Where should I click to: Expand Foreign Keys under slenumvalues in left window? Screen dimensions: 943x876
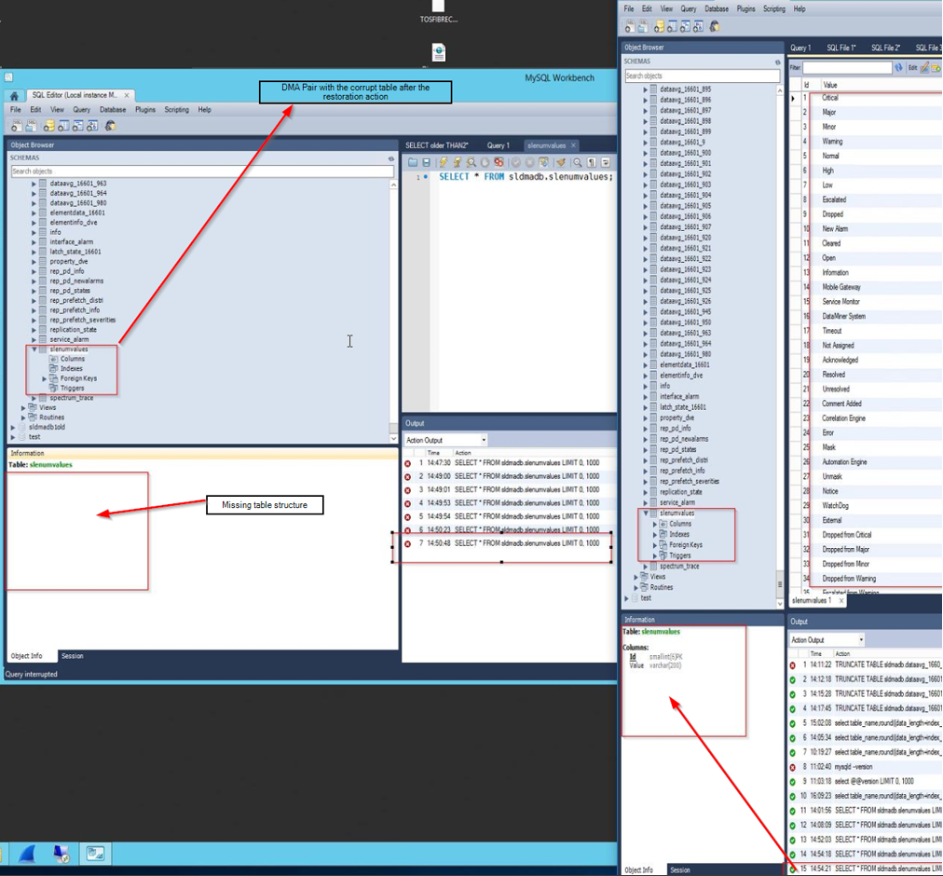coord(45,378)
